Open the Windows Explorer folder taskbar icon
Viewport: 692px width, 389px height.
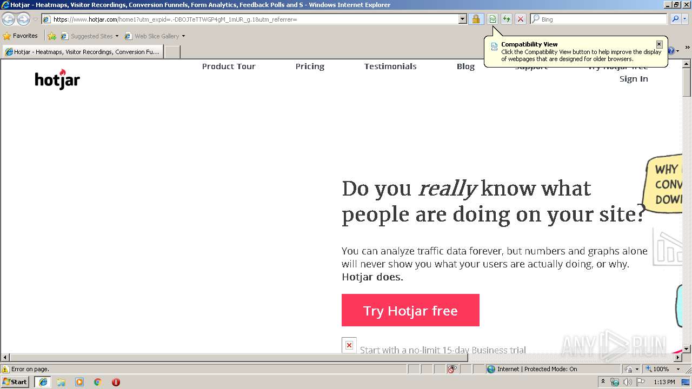click(61, 382)
